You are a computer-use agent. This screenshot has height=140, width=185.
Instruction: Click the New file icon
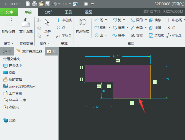[28, 4]
